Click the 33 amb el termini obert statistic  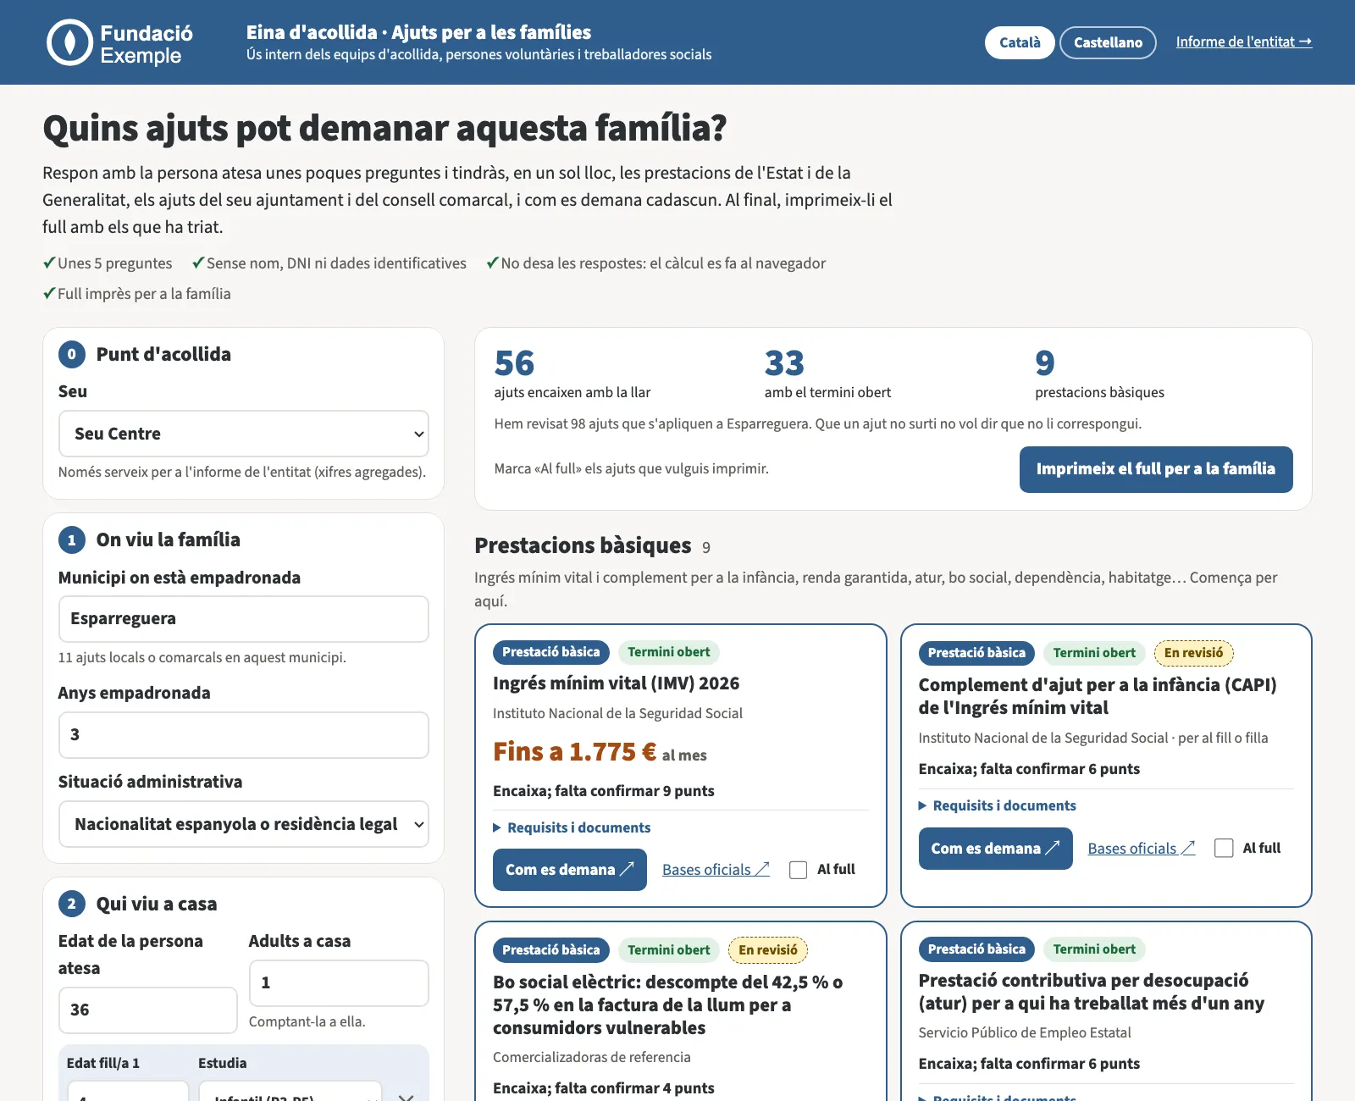point(827,373)
